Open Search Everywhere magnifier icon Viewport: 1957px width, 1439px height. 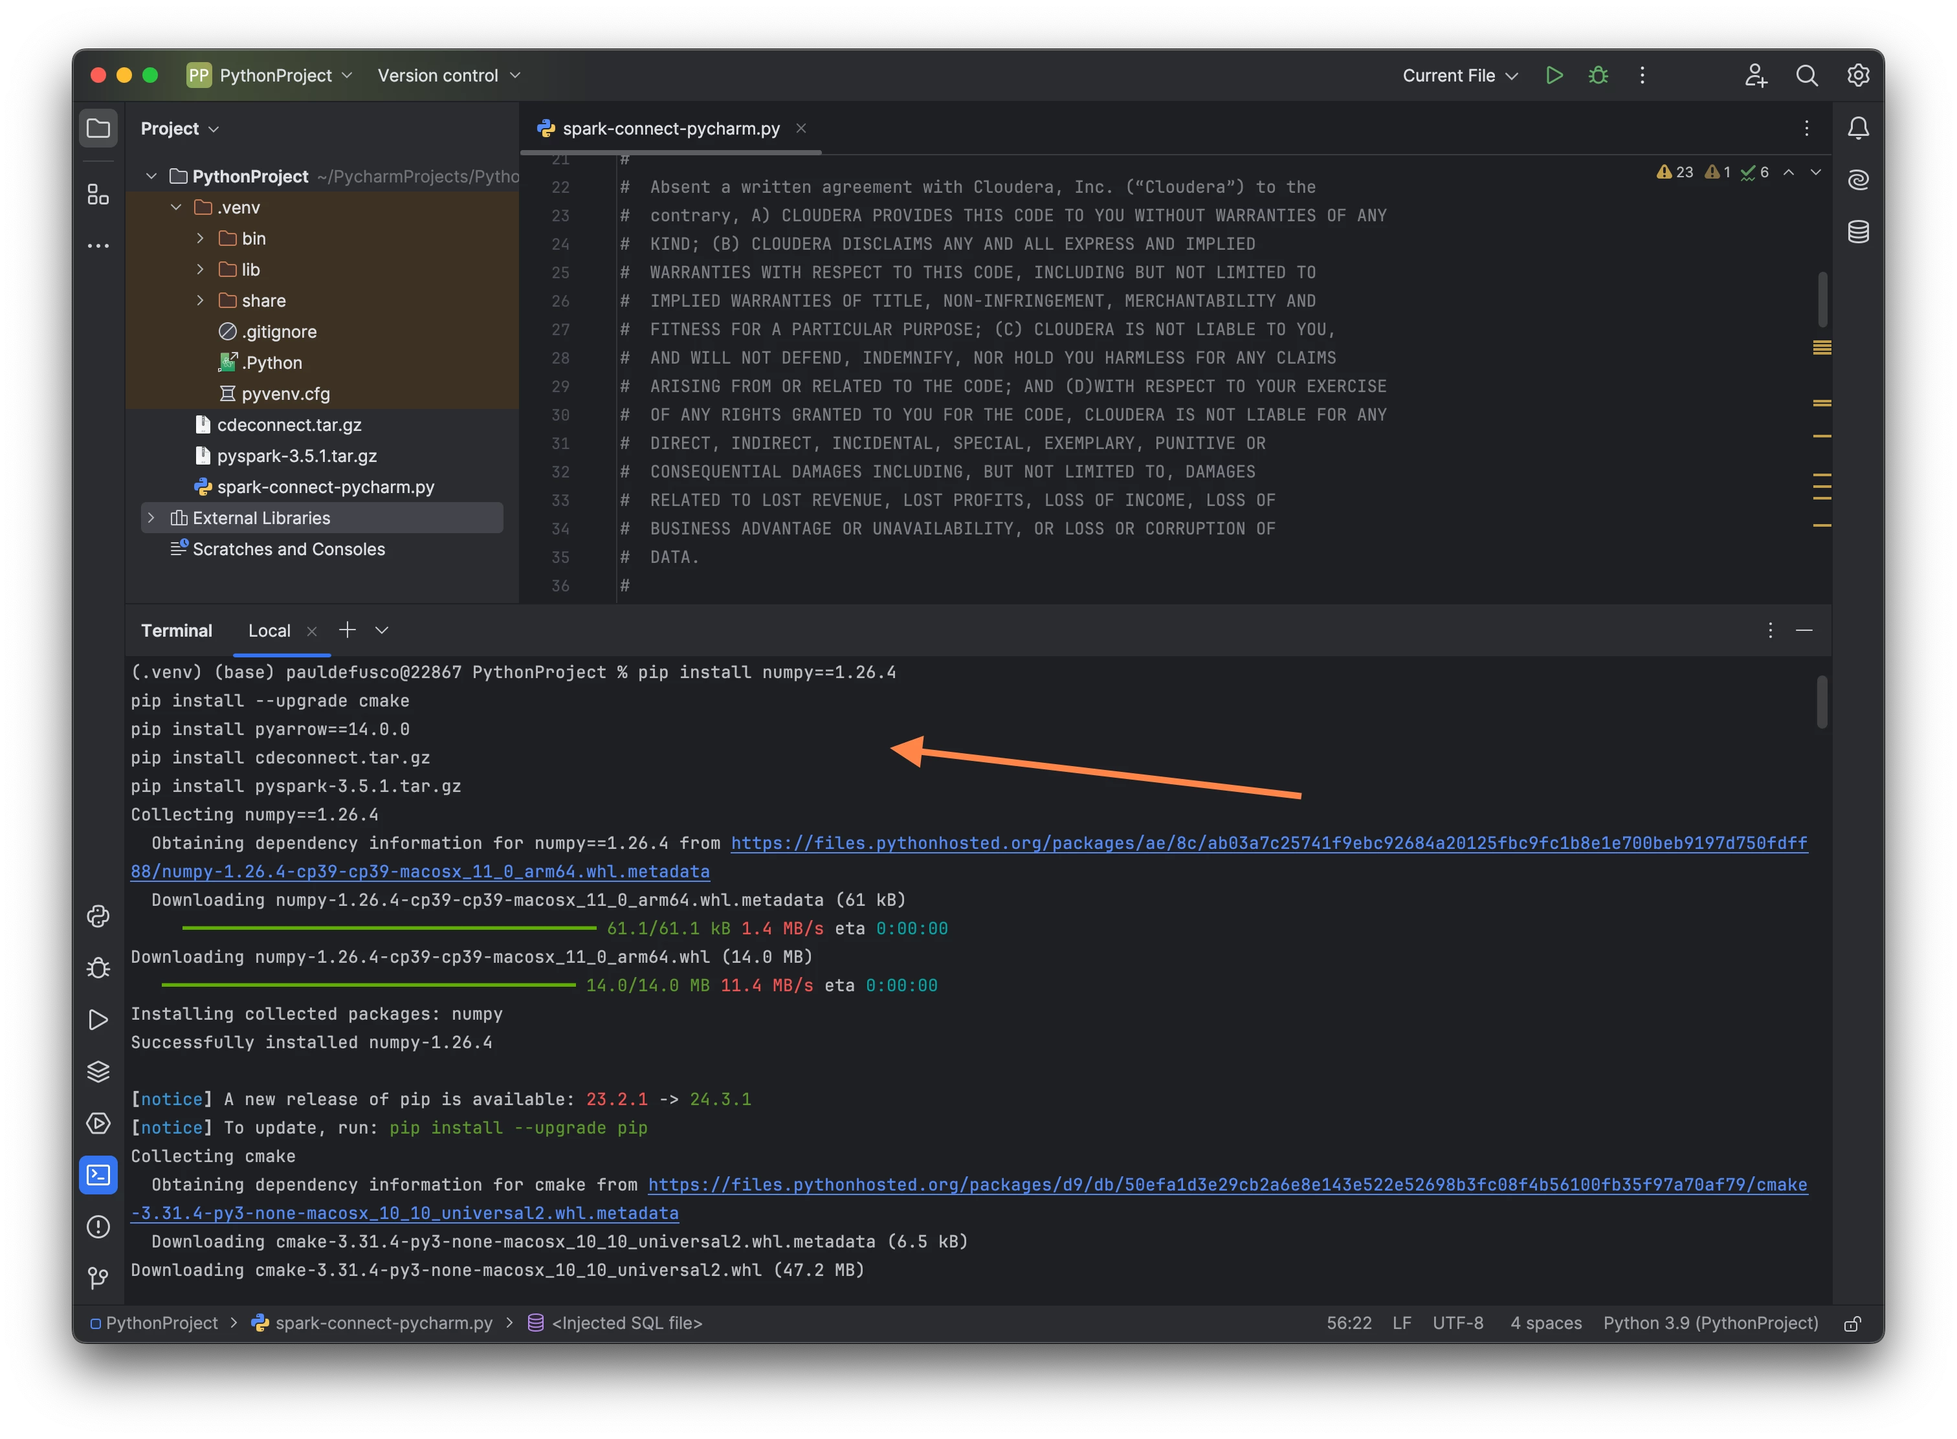point(1807,76)
